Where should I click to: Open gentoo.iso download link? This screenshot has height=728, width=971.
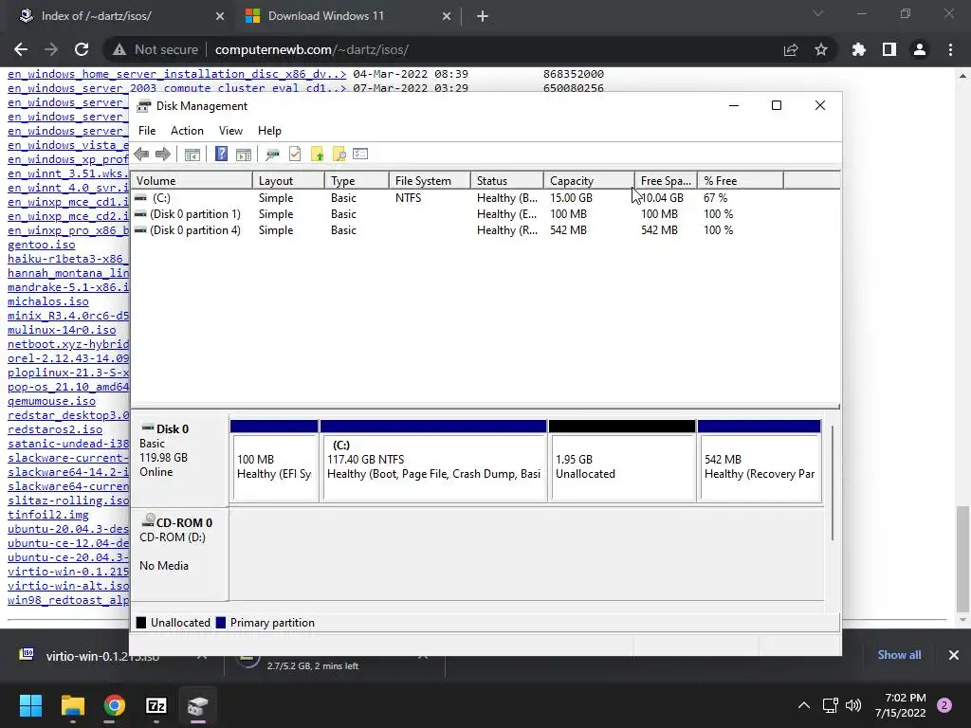(x=42, y=246)
